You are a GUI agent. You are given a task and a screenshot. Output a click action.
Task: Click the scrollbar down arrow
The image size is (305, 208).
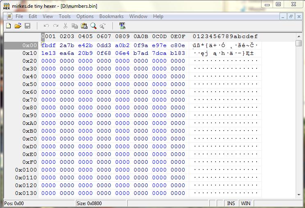[x=298, y=194]
